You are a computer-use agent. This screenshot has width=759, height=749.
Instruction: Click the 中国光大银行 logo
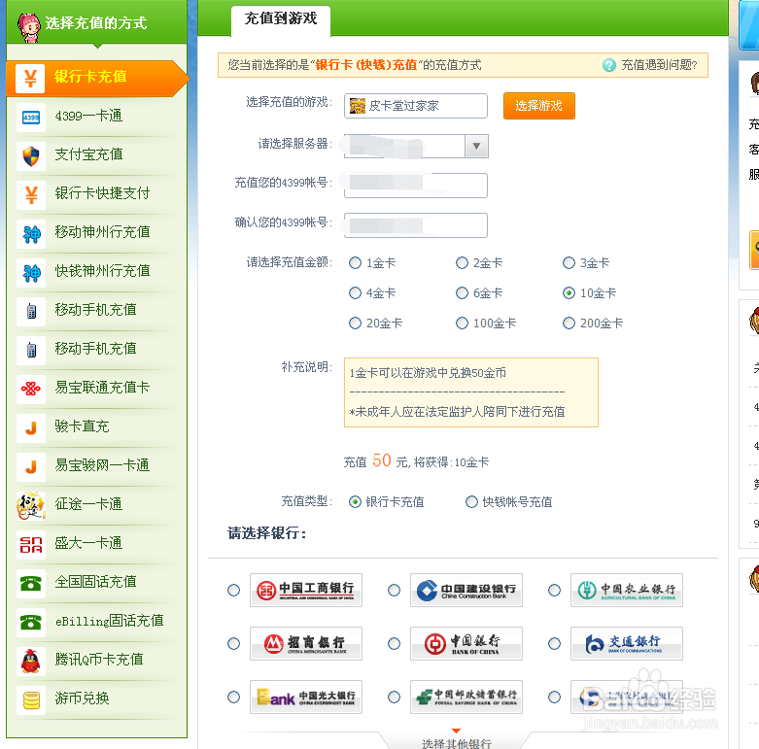(306, 697)
